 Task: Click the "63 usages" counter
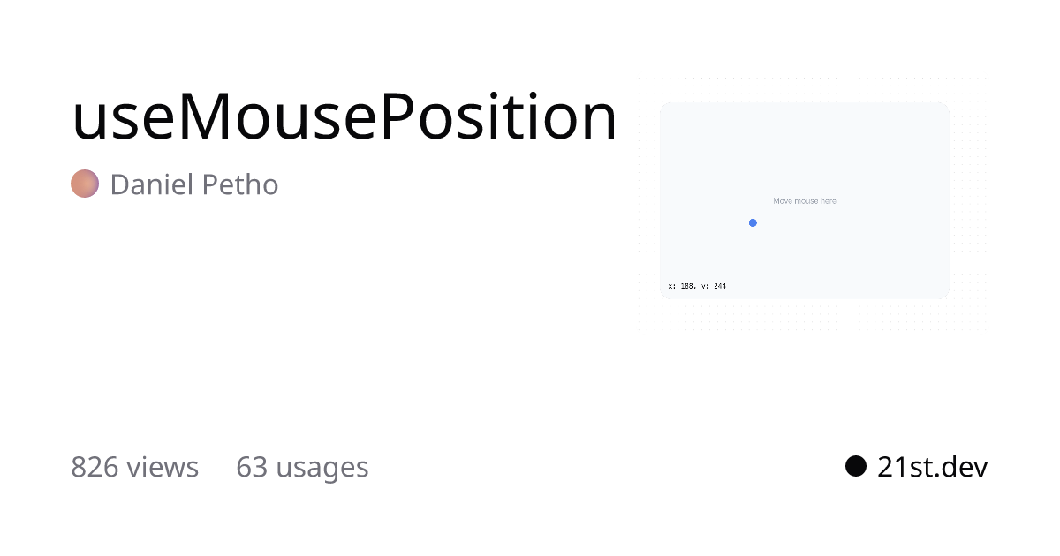[x=302, y=467]
